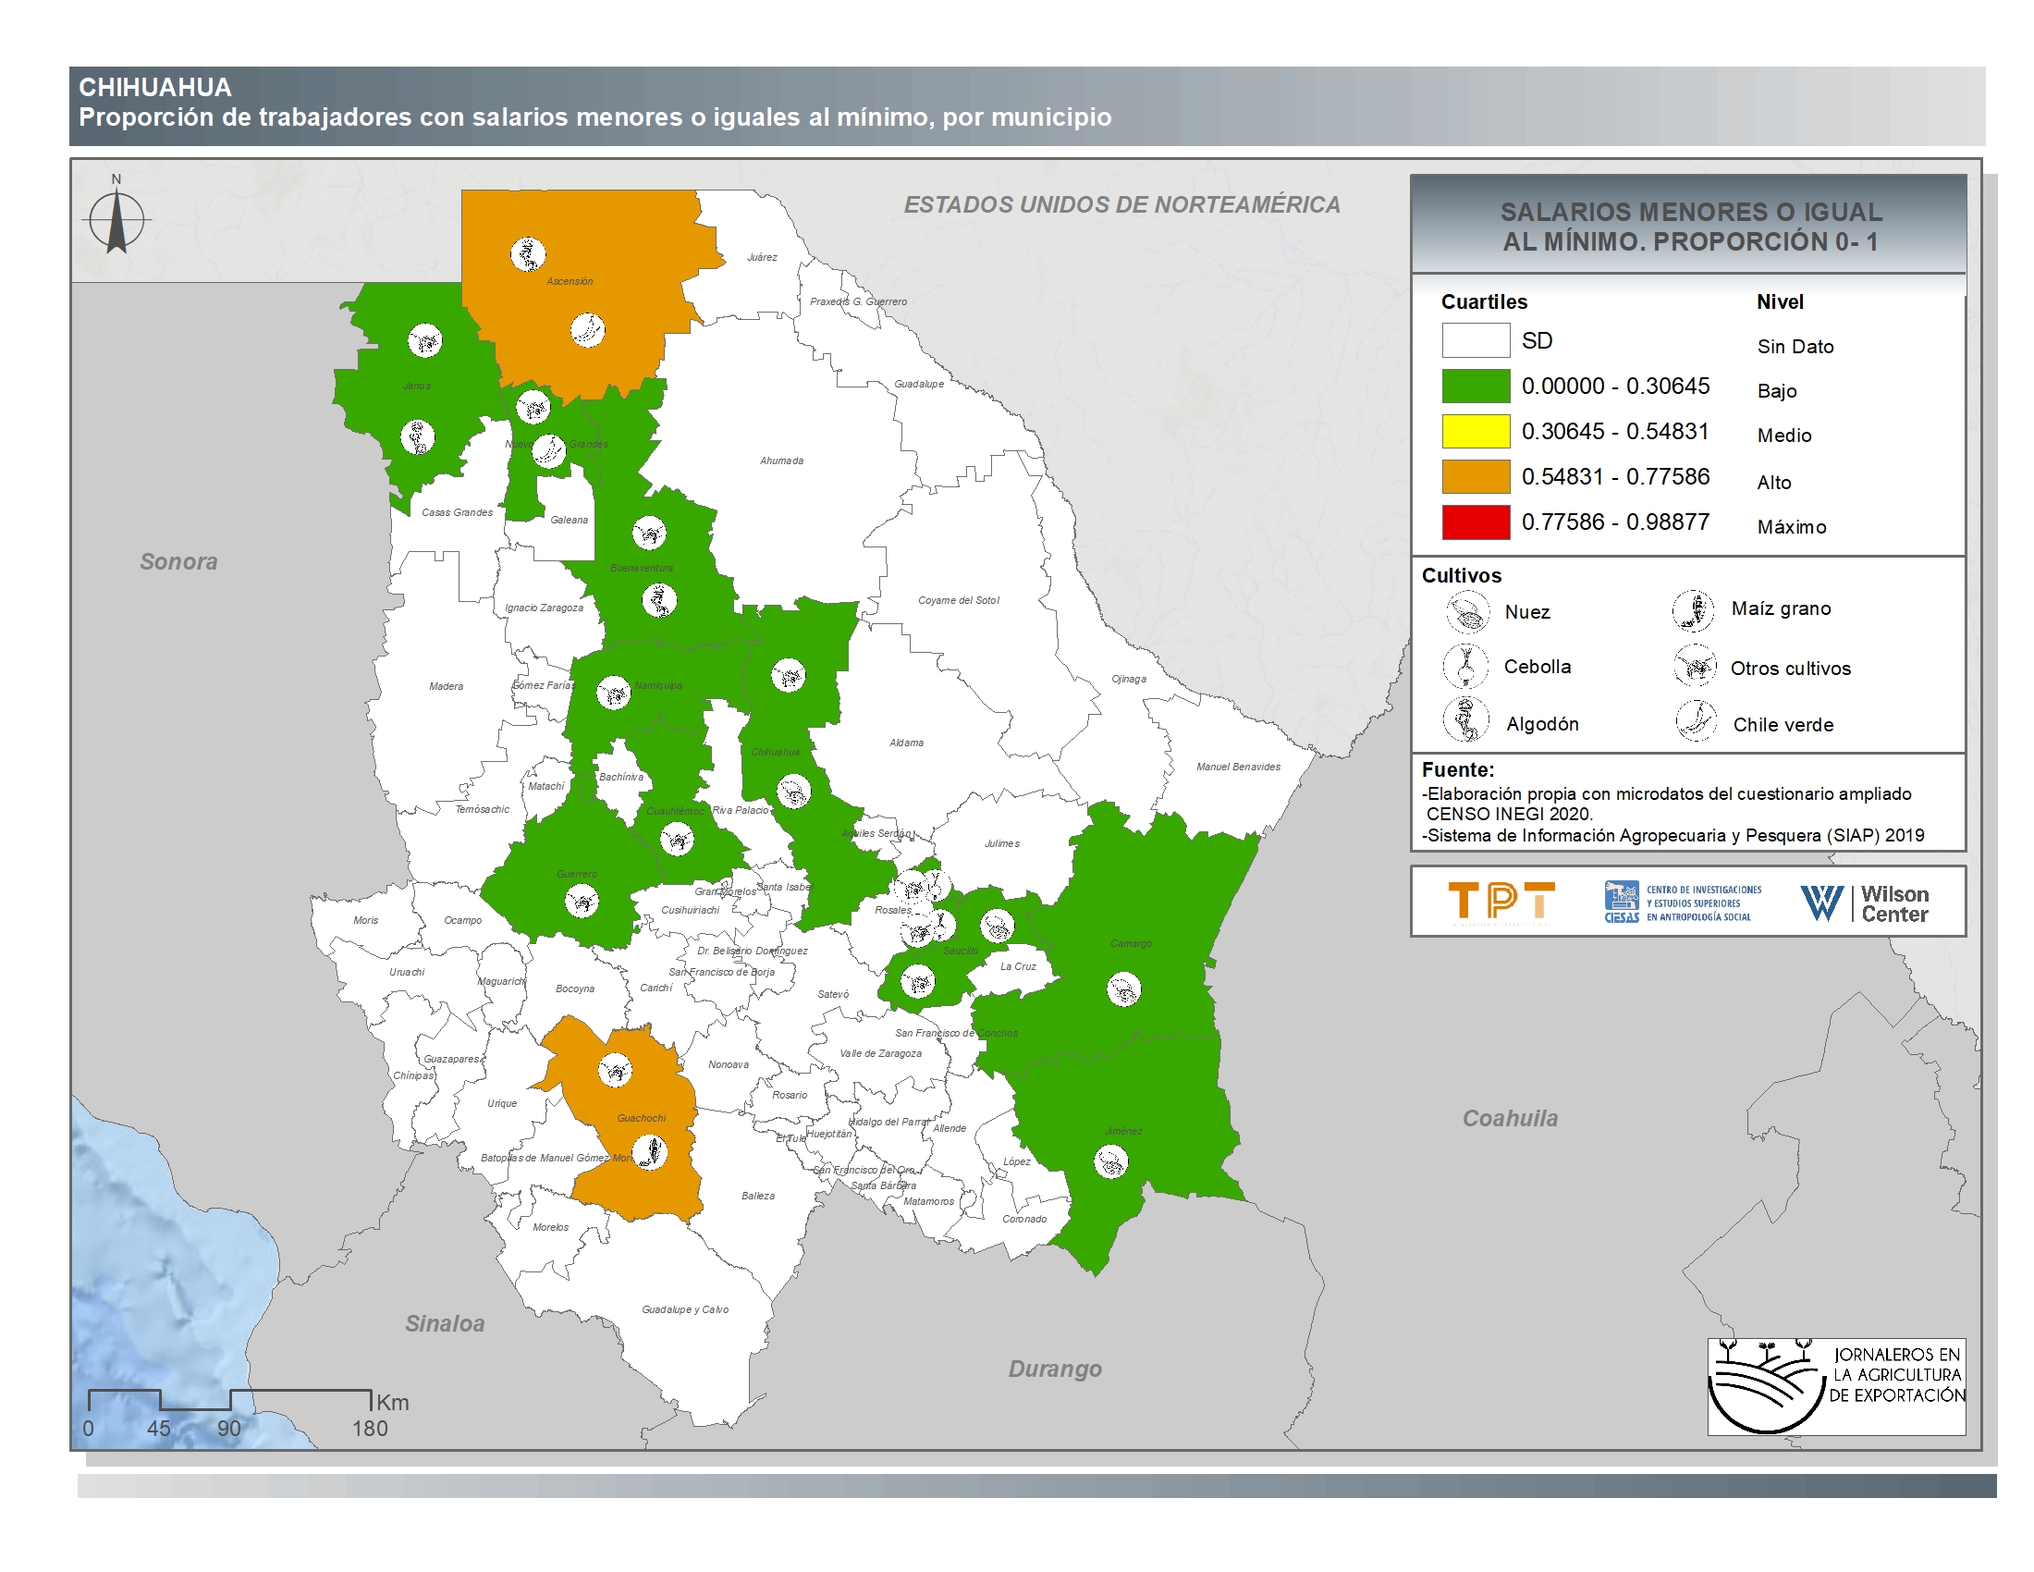The width and height of the screenshot is (2034, 1572).
Task: Click the Guadalupe y Calvo label
Action: (684, 1309)
